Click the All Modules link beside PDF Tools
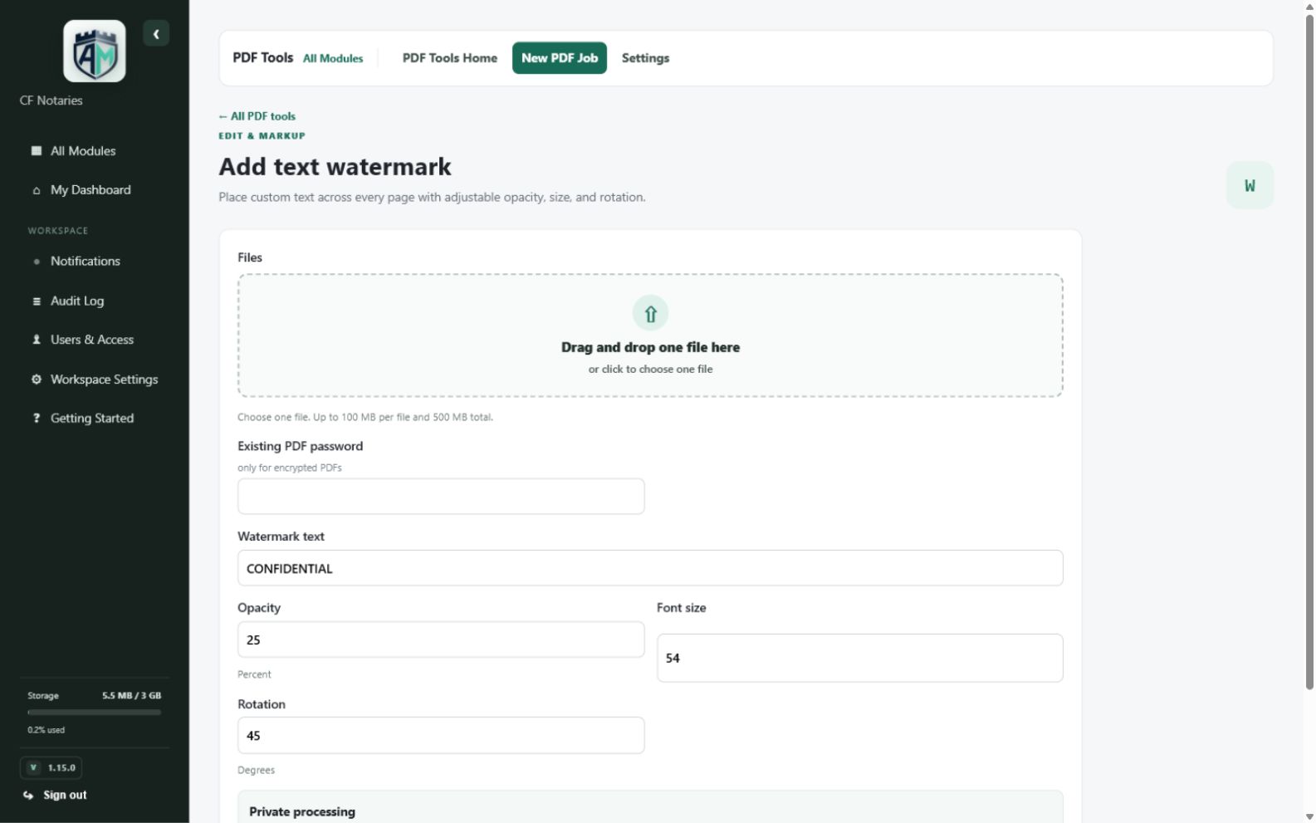This screenshot has width=1316, height=823. [x=333, y=59]
